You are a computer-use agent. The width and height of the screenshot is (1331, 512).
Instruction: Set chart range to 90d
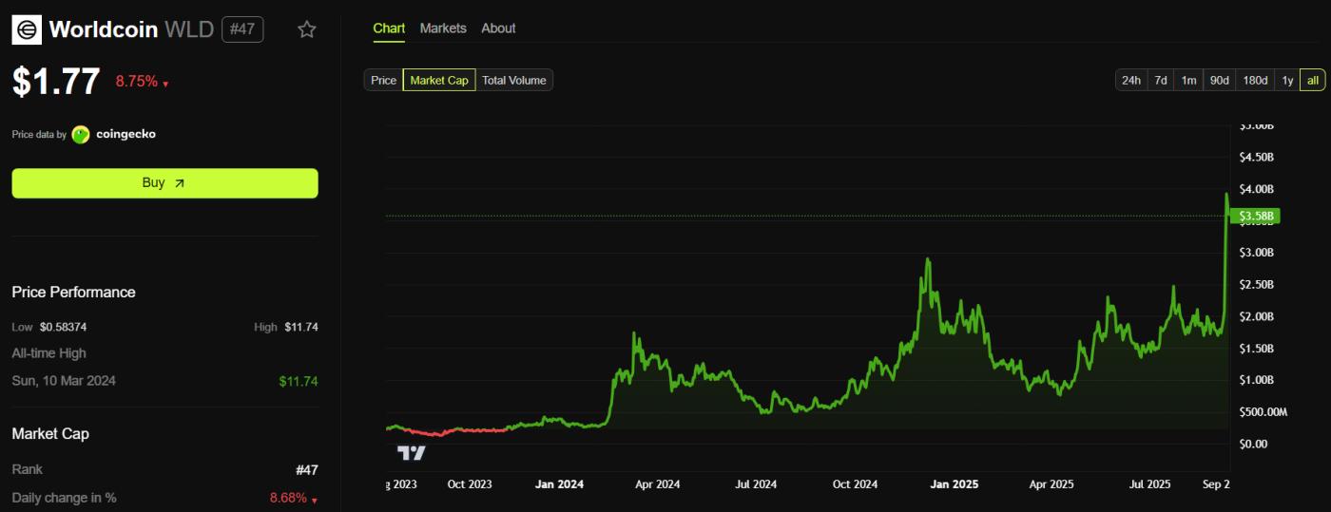[x=1220, y=80]
